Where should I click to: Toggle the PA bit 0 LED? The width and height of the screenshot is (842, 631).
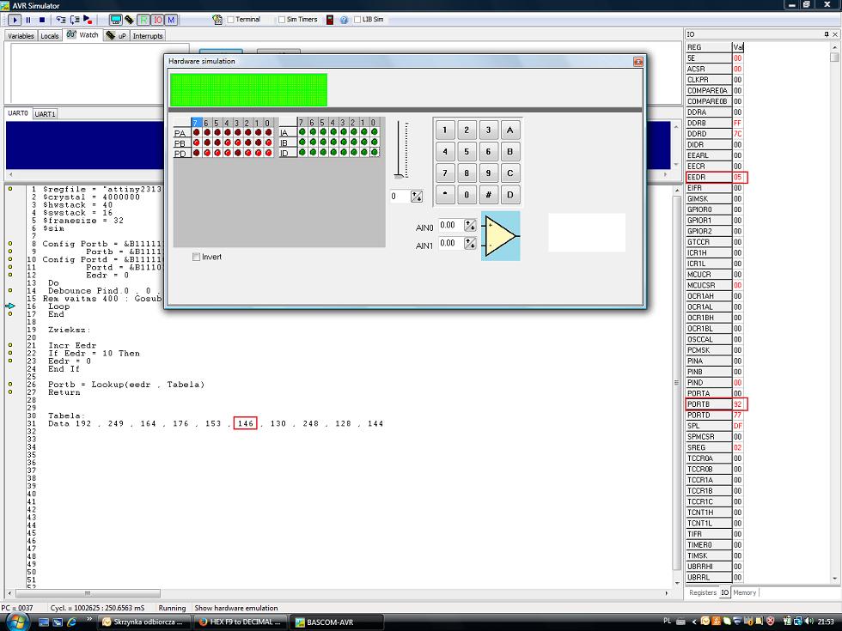pyautogui.click(x=268, y=132)
